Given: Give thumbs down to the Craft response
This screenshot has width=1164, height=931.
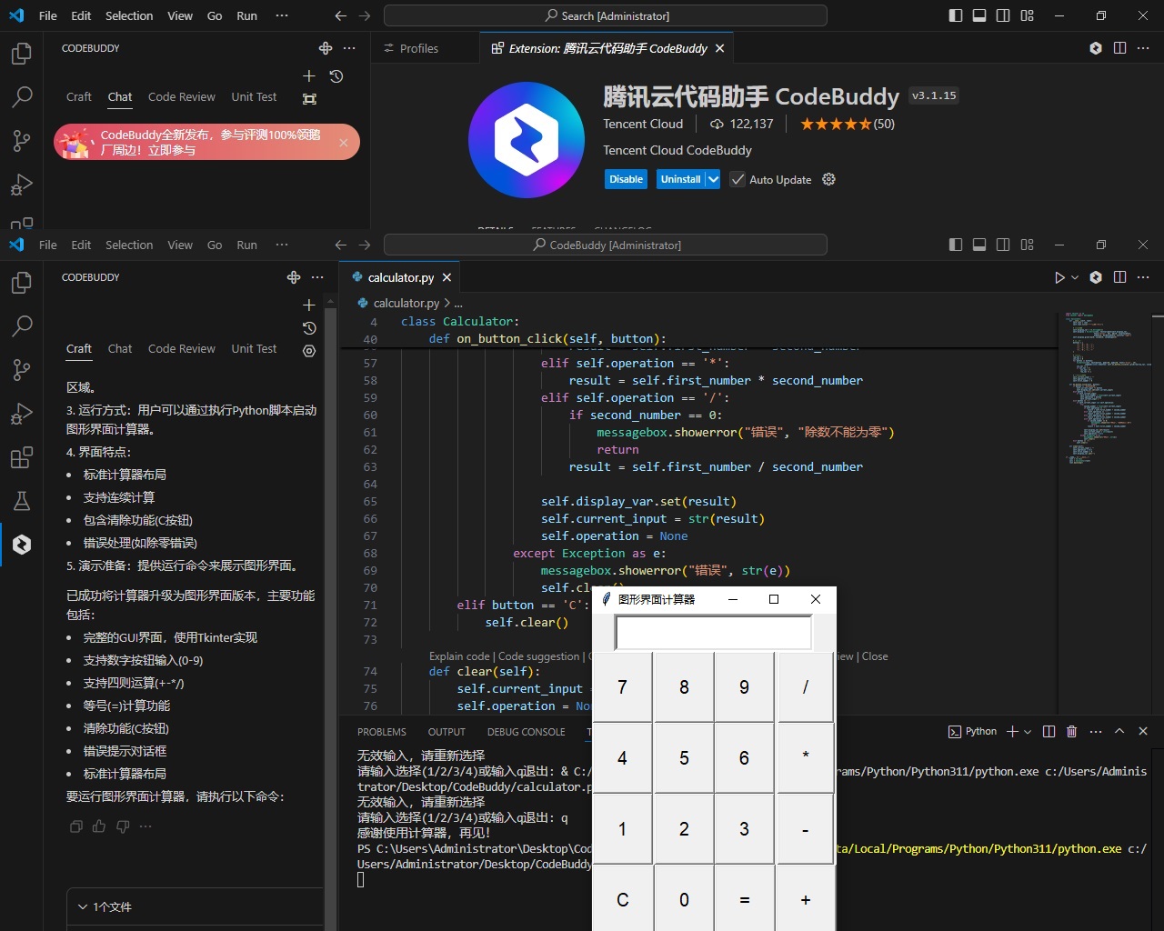Looking at the screenshot, I should point(123,826).
